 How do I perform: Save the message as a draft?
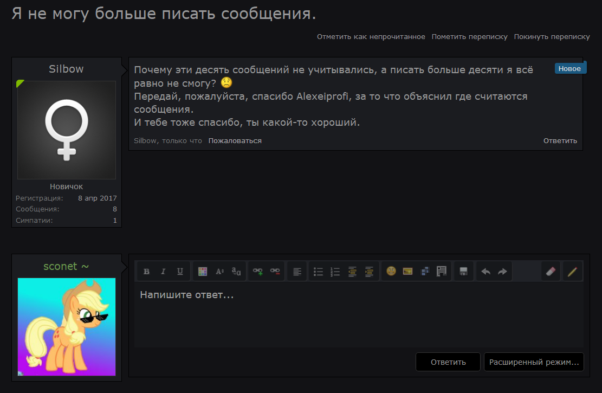(463, 271)
